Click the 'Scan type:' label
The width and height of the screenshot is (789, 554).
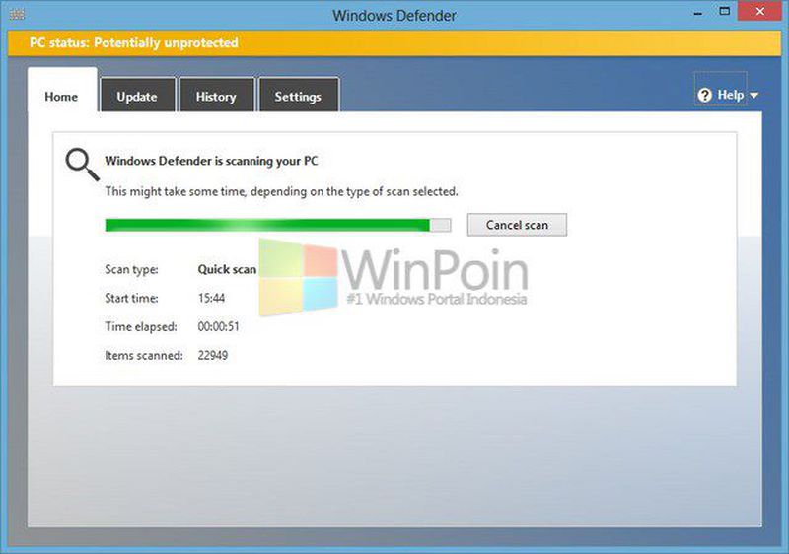click(x=131, y=269)
